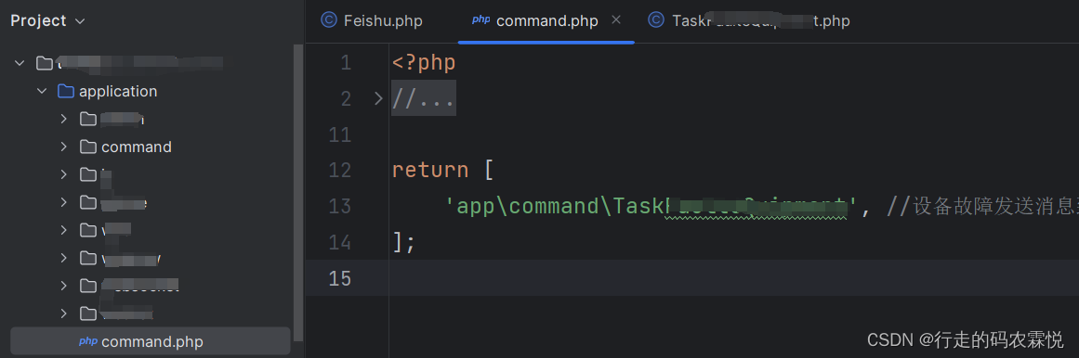Click the php icon on command.php tab

(x=480, y=19)
